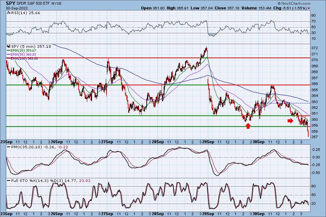
Task: Click the 372 price axis label
Action: tap(315, 48)
